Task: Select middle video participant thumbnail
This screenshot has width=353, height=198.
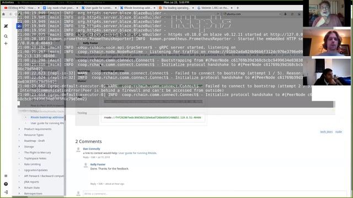Action: [327, 42]
